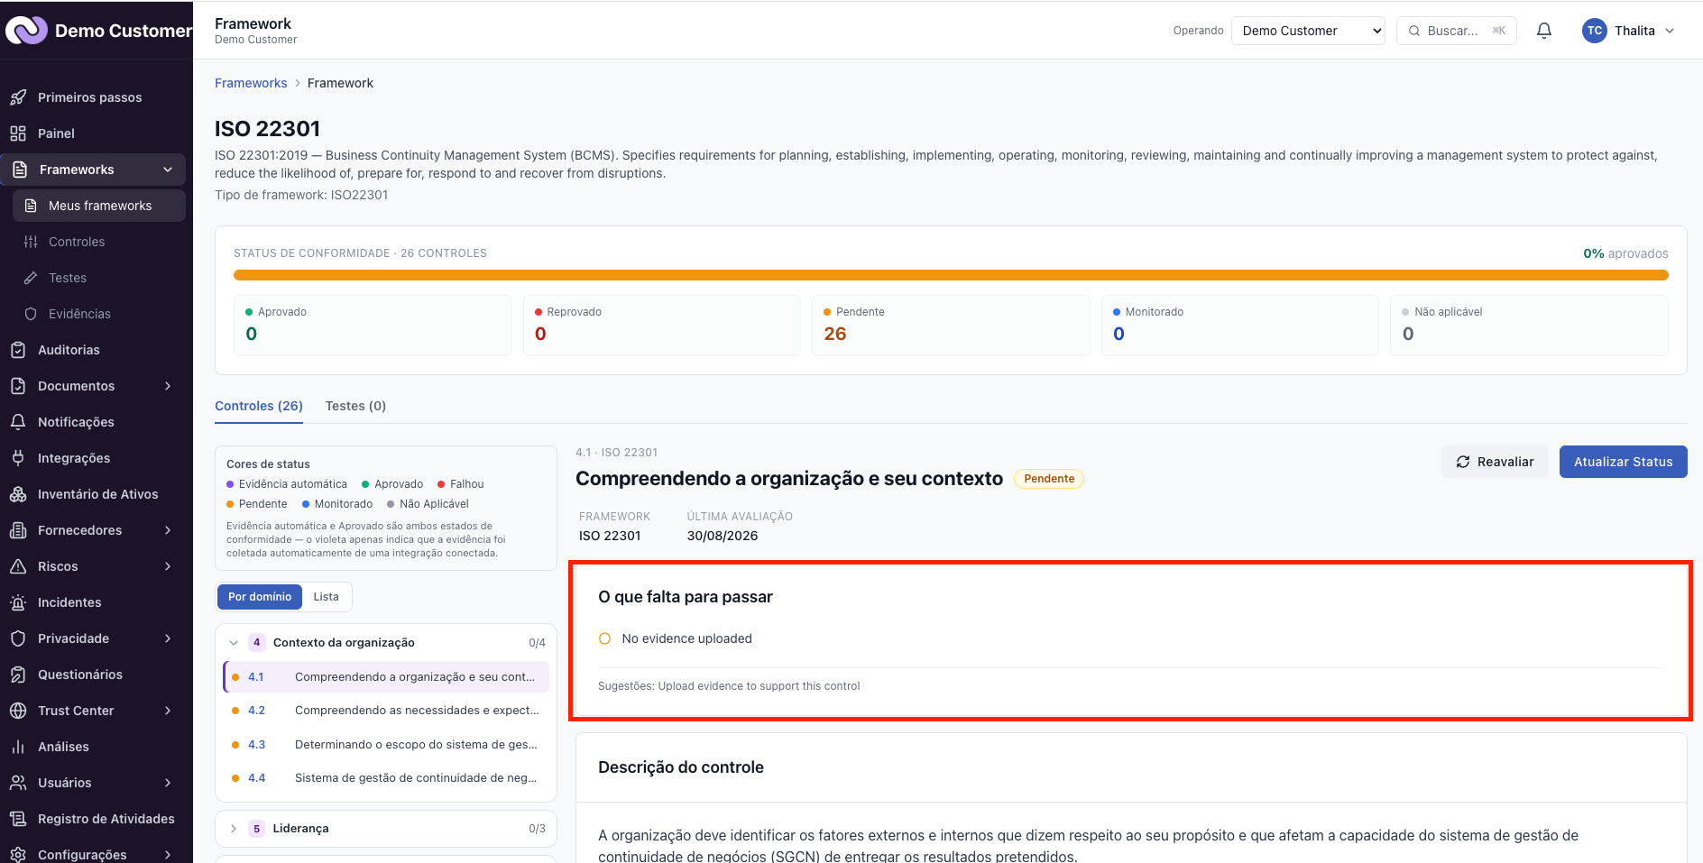The width and height of the screenshot is (1703, 863).
Task: Select control 4.4 Sistema de gestão
Action: [386, 778]
